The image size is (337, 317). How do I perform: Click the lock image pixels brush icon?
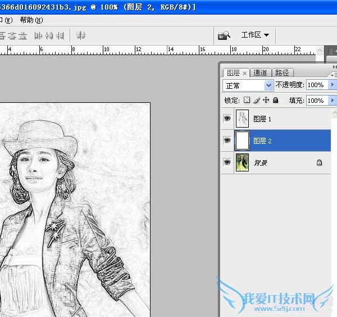256,101
